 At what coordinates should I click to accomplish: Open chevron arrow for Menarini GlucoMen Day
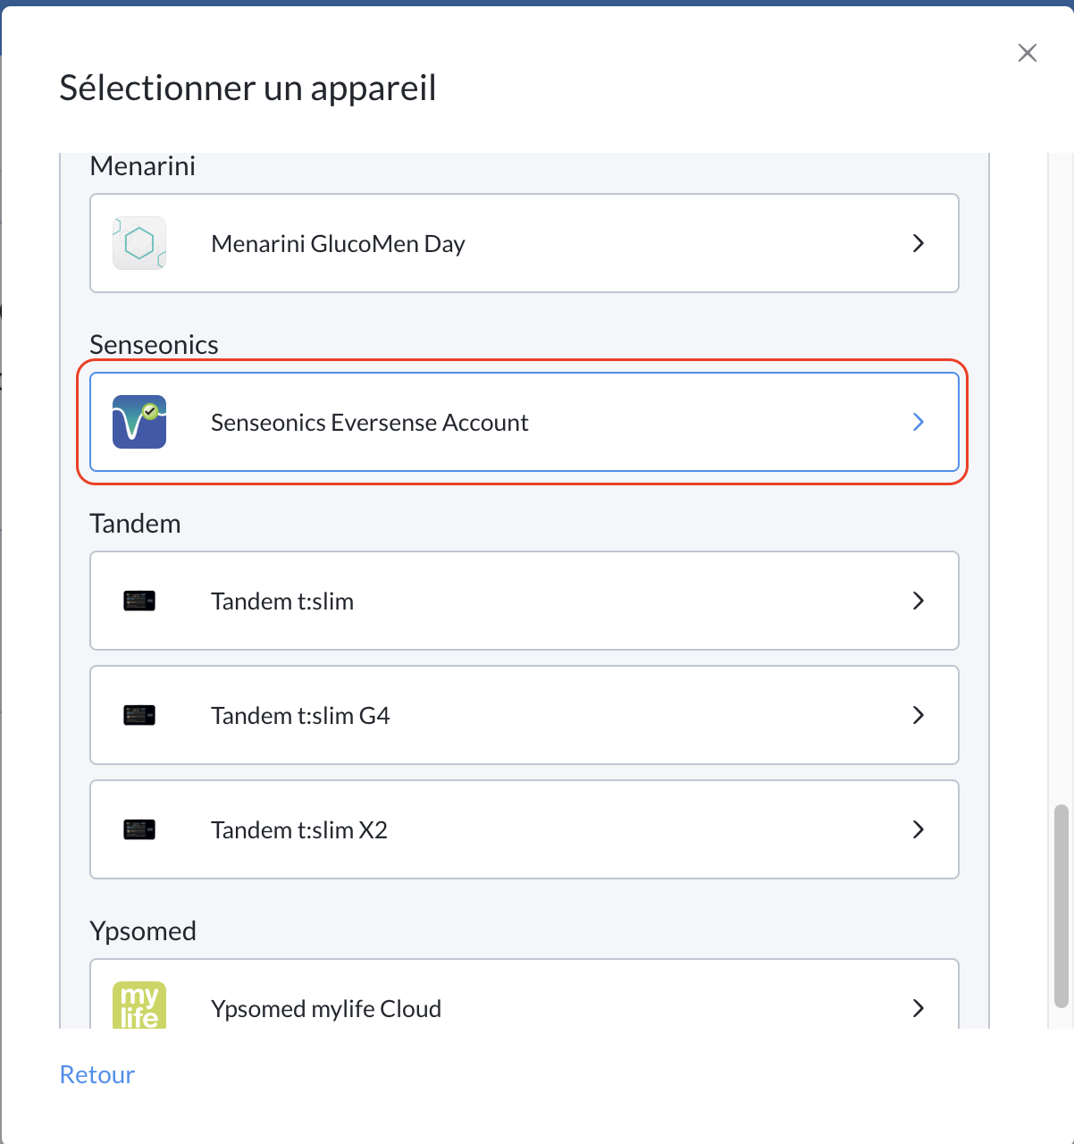[918, 243]
